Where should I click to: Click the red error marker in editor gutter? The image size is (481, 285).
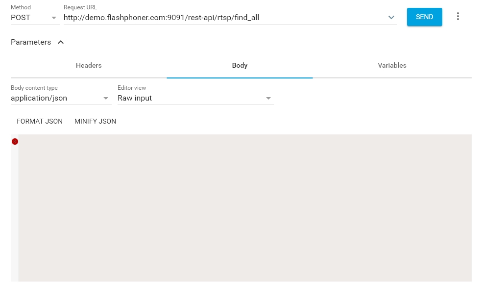click(15, 142)
